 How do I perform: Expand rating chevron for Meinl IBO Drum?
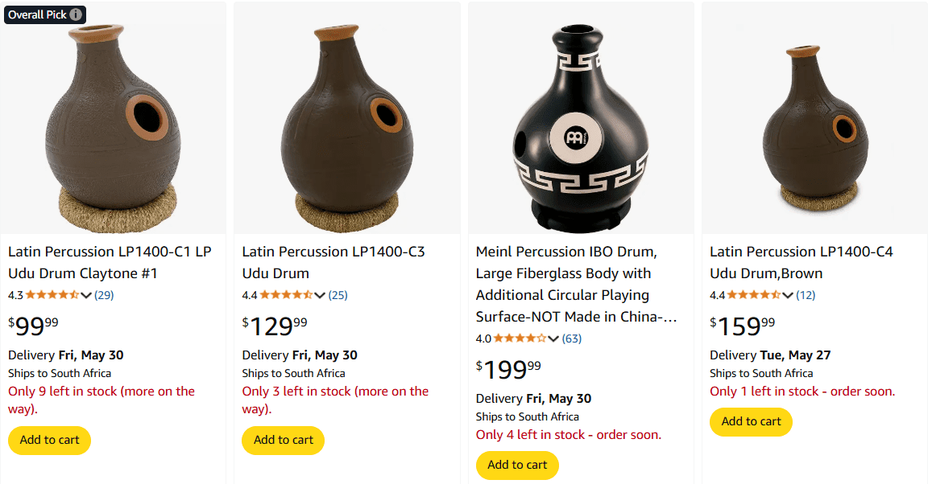554,338
